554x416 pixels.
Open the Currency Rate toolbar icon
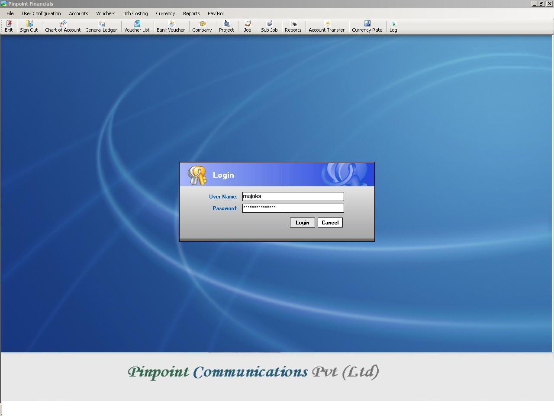(x=367, y=26)
